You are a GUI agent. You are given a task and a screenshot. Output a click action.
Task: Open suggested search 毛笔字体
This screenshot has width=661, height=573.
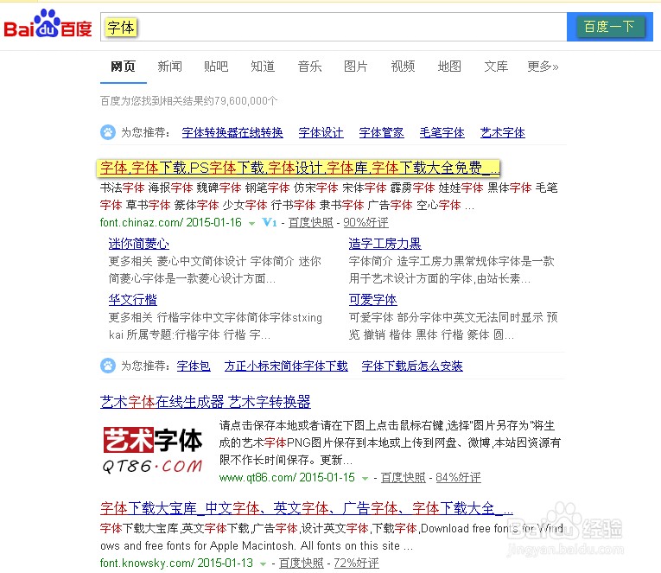(442, 133)
